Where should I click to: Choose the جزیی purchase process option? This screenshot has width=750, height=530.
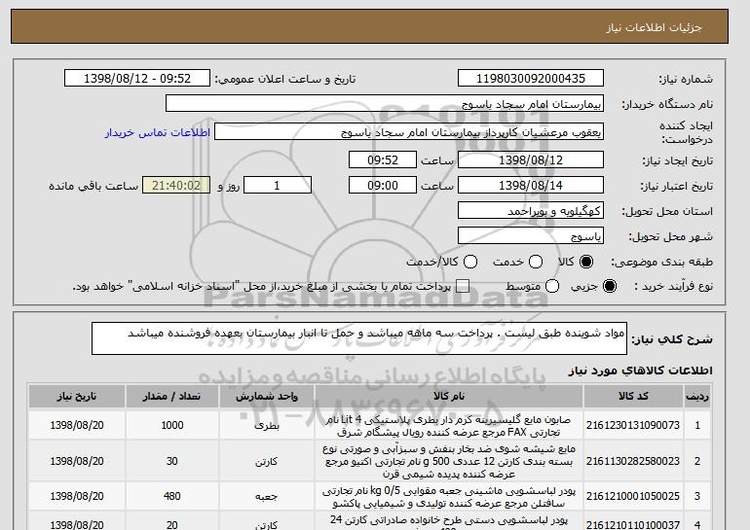tap(610, 286)
